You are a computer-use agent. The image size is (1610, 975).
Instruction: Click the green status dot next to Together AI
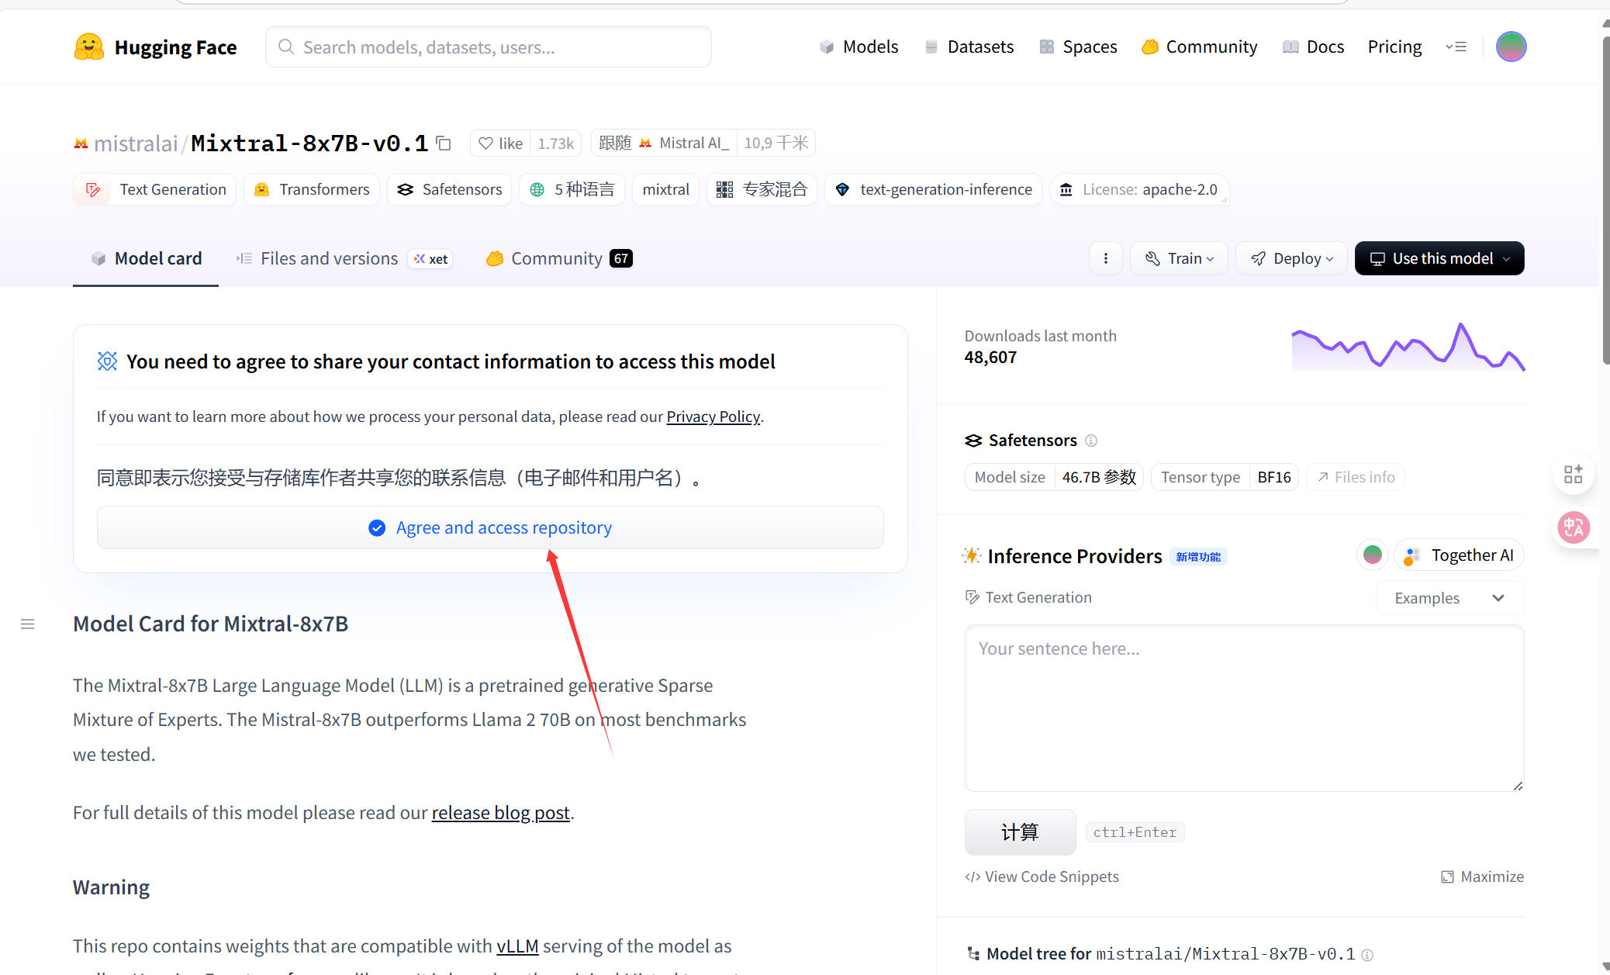point(1372,555)
